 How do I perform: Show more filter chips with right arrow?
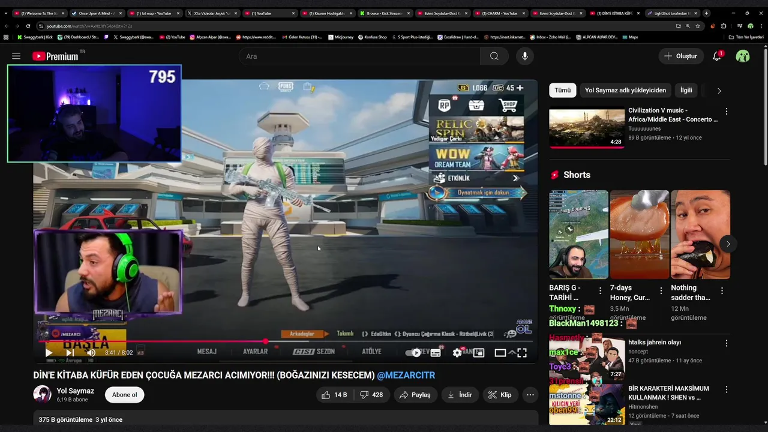coord(719,91)
